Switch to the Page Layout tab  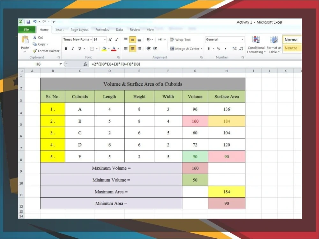[x=79, y=30]
